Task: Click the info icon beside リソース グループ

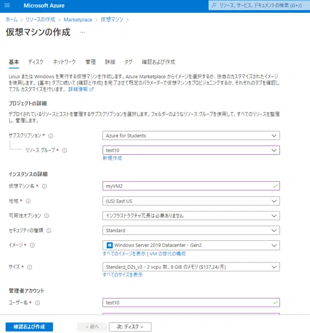Action: point(65,151)
